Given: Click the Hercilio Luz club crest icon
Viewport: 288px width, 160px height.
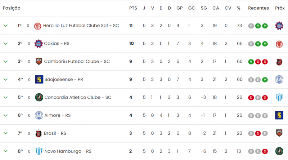Looking at the screenshot, I should pyautogui.click(x=38, y=26).
